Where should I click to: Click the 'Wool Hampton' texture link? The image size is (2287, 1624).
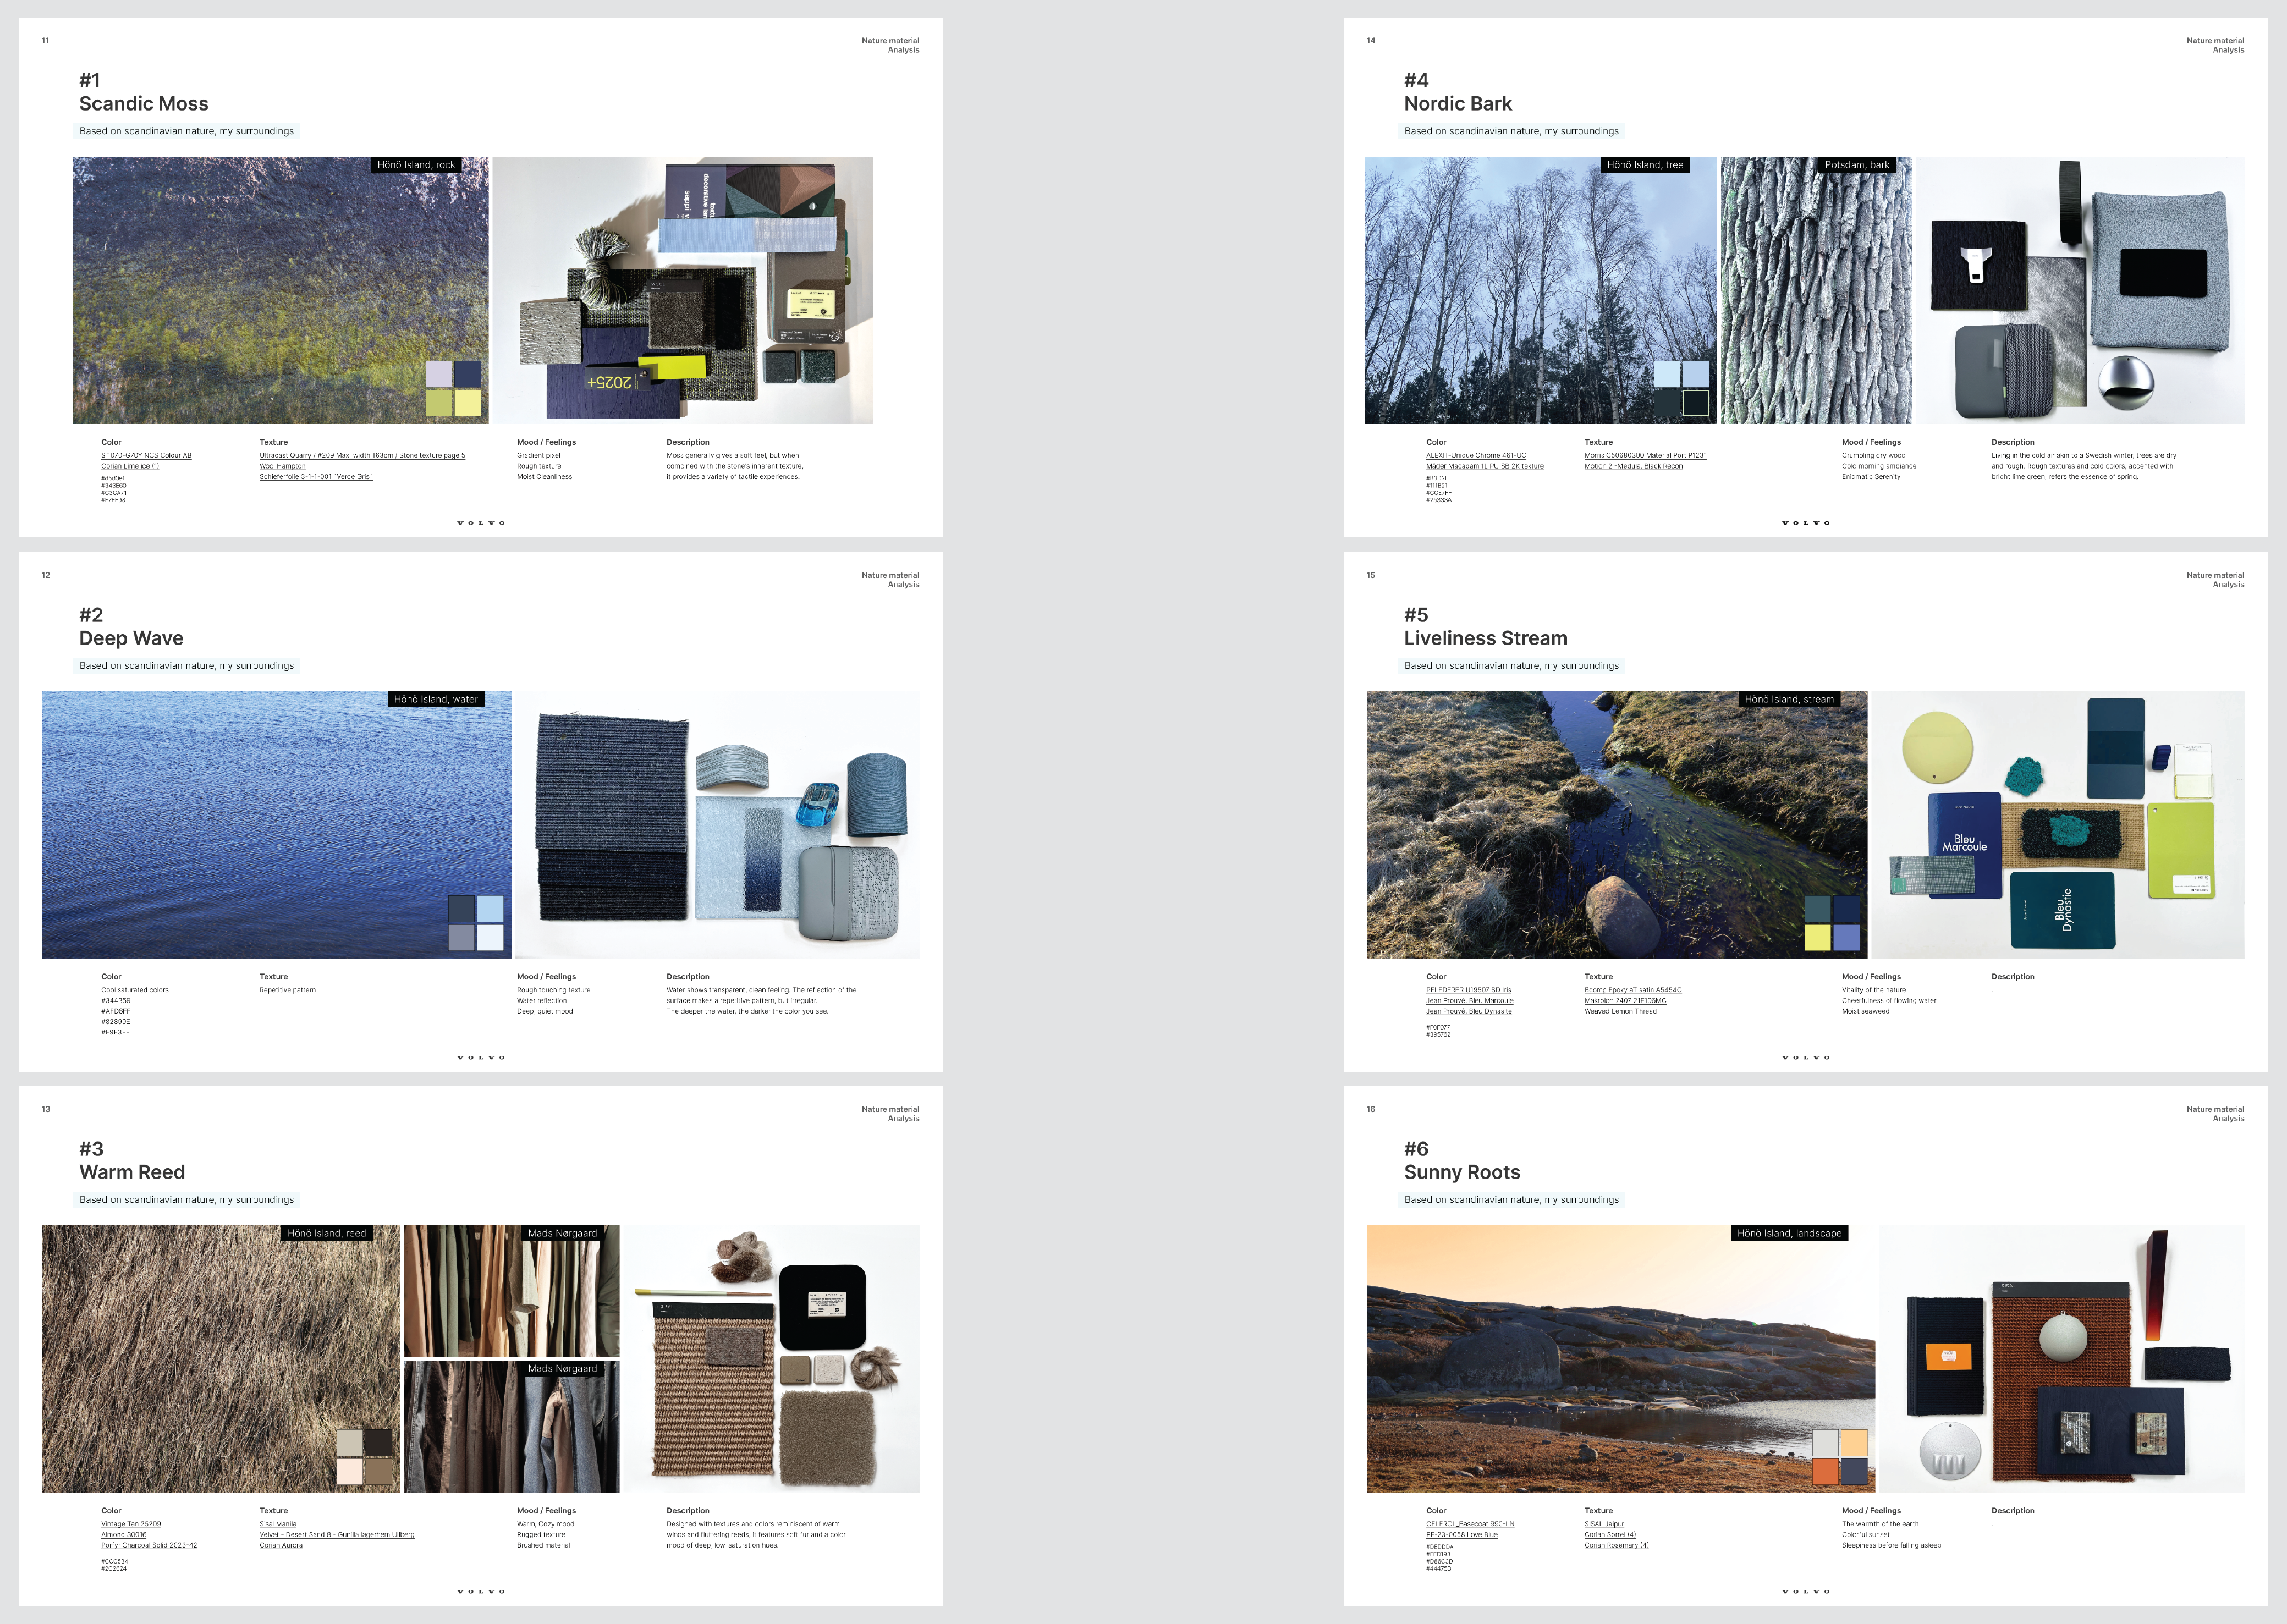click(x=282, y=466)
